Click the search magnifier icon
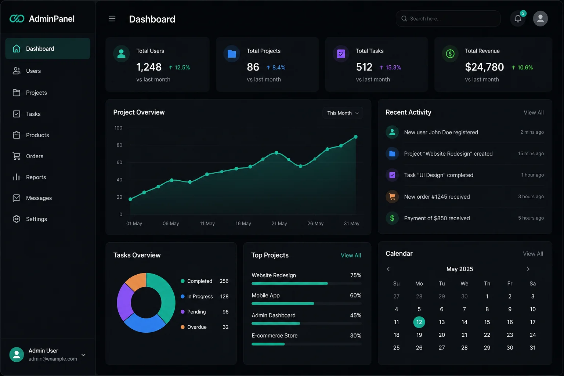This screenshot has width=564, height=376. pos(404,19)
